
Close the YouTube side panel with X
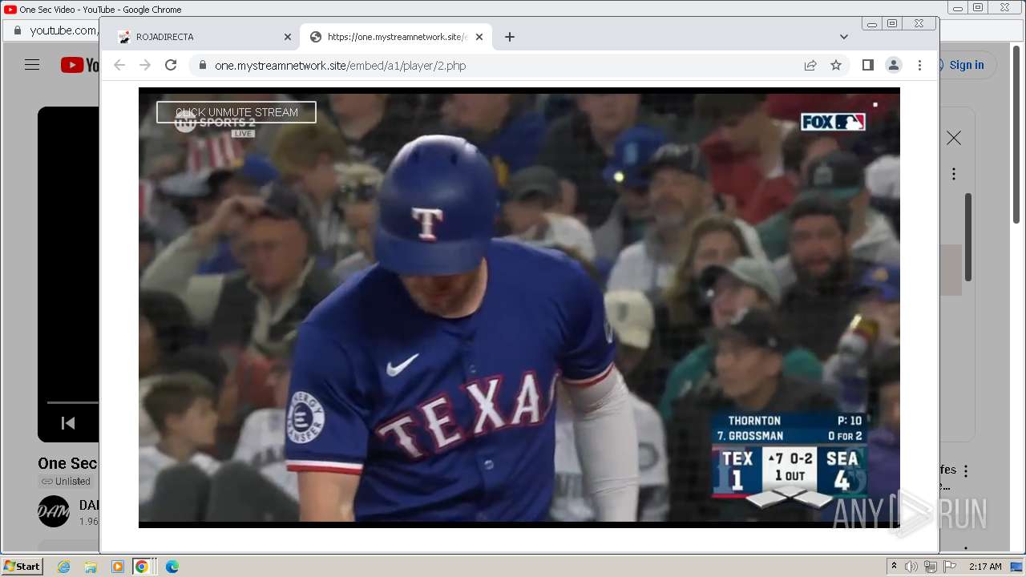click(954, 139)
